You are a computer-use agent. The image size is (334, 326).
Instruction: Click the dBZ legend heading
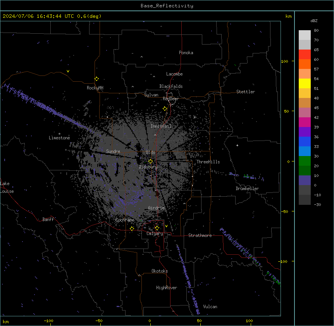point(314,21)
